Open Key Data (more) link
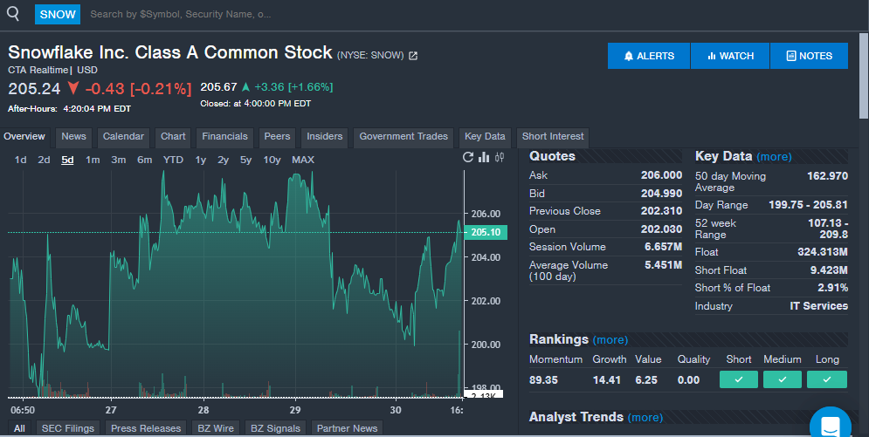 click(x=774, y=157)
